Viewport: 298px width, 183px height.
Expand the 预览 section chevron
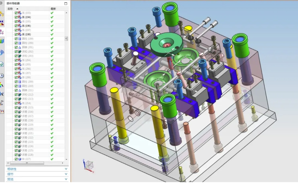(66, 179)
